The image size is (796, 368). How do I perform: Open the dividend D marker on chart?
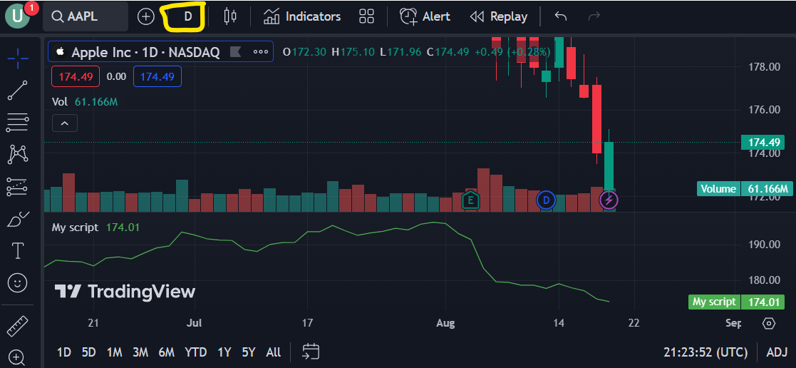[x=547, y=200]
